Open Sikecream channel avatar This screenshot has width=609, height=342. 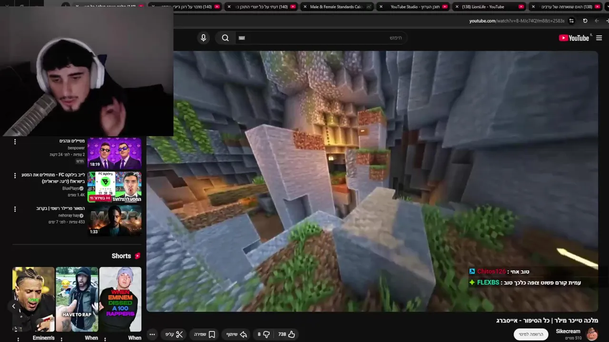click(592, 334)
